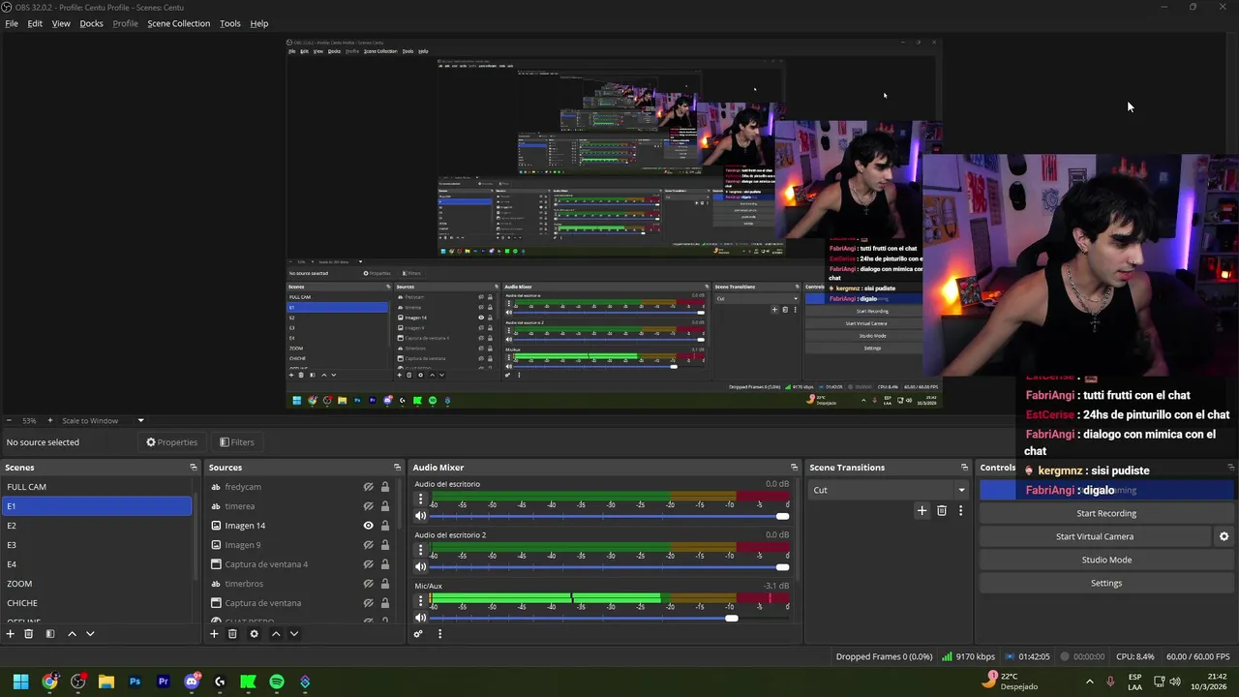Open Scale to Window dropdown arrow
1239x697 pixels.
pos(140,420)
